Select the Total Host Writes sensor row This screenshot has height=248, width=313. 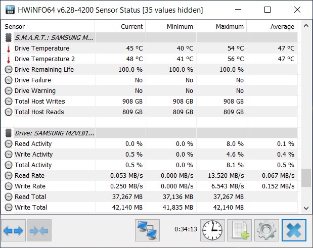[x=150, y=102]
